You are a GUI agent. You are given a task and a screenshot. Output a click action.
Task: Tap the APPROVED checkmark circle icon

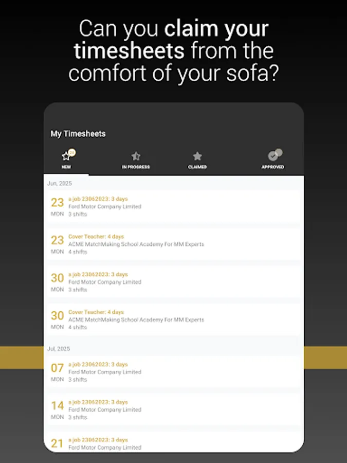pyautogui.click(x=273, y=155)
